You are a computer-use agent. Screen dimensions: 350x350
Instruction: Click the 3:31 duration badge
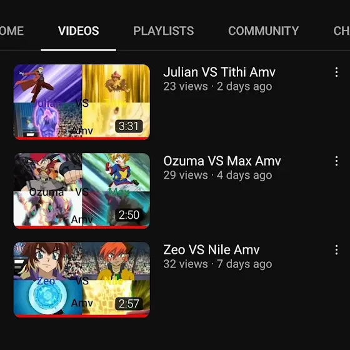pyautogui.click(x=129, y=126)
